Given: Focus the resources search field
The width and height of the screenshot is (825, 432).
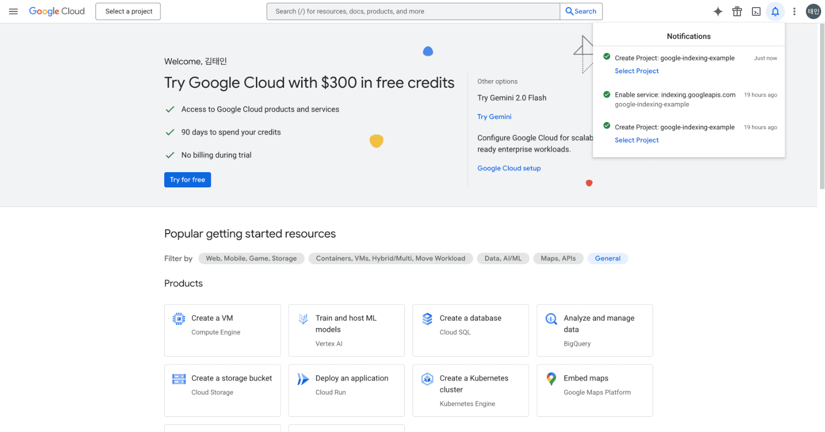Looking at the screenshot, I should pos(413,11).
